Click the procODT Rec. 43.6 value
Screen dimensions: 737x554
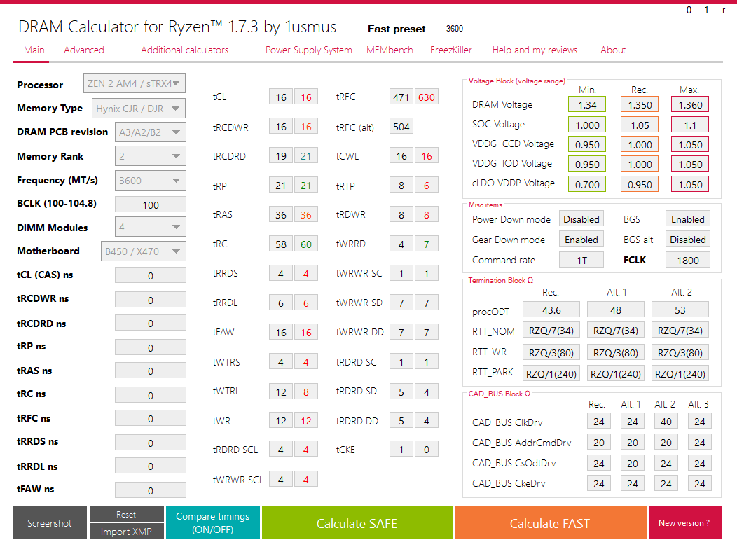[x=551, y=310]
